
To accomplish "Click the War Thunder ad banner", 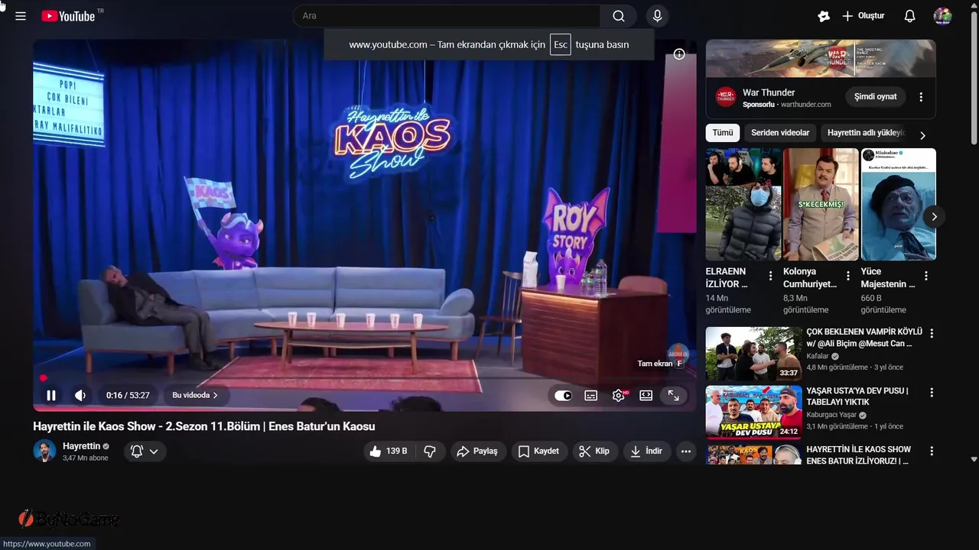I will click(821, 59).
